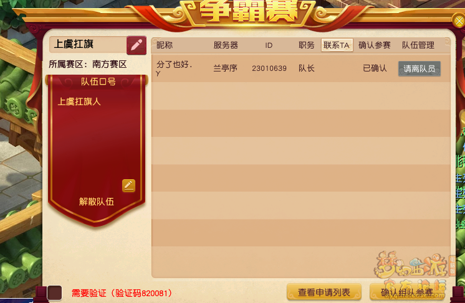Close the 争霸赛 window
Image resolution: width=465 pixels, height=303 pixels.
(x=459, y=21)
